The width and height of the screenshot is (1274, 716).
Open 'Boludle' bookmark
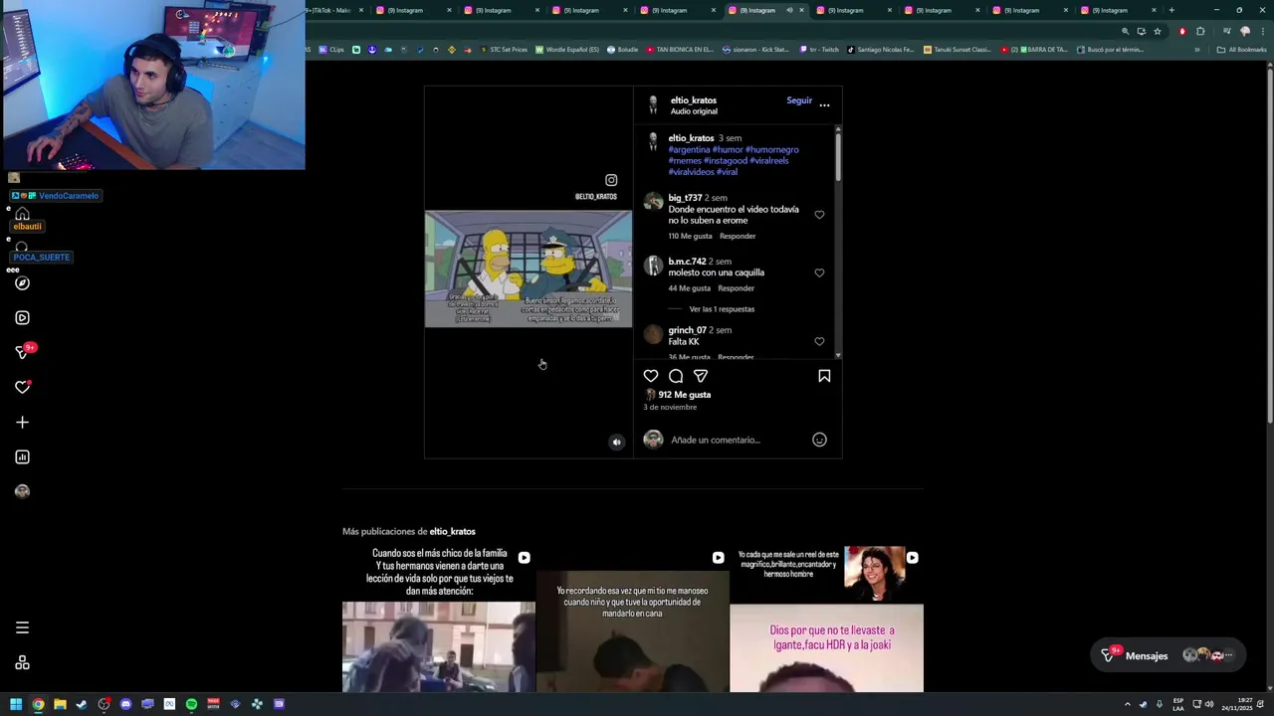click(622, 50)
